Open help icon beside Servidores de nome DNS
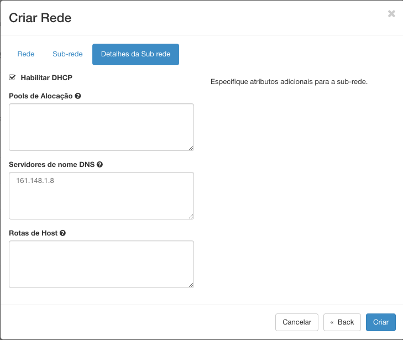The image size is (403, 340). (x=100, y=165)
